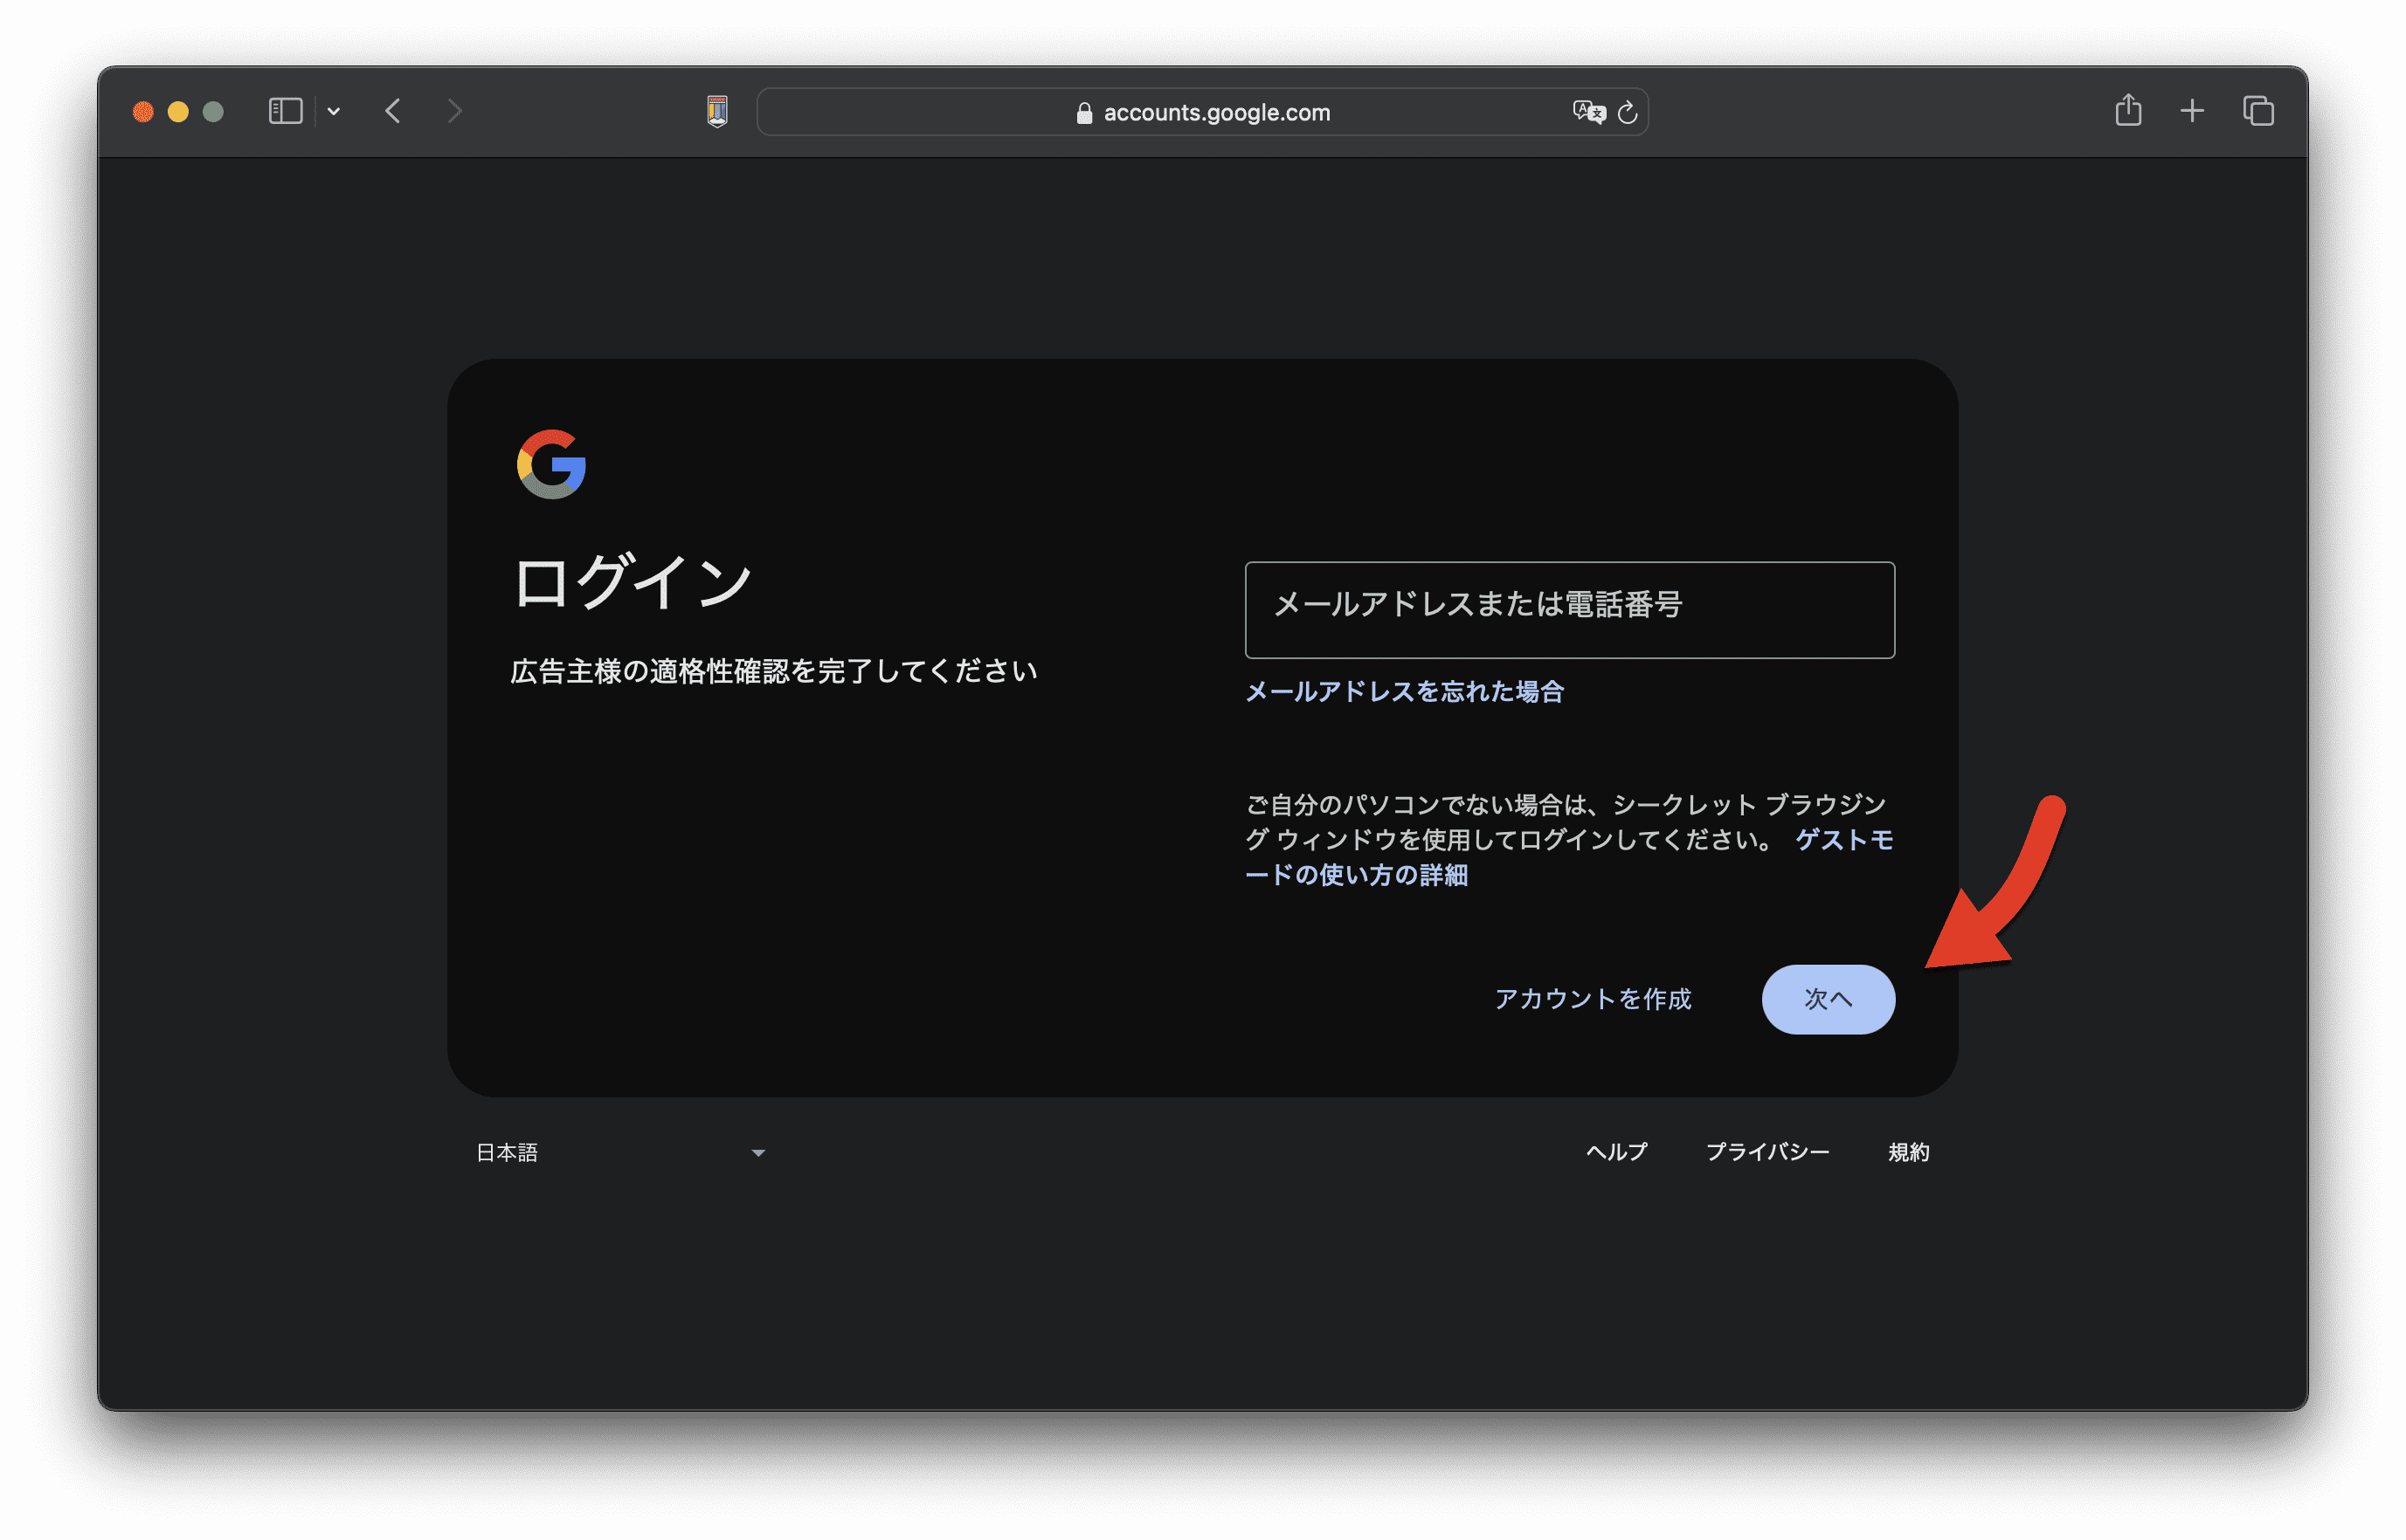
Task: Toggle the Safari sidebar icon
Action: [285, 111]
